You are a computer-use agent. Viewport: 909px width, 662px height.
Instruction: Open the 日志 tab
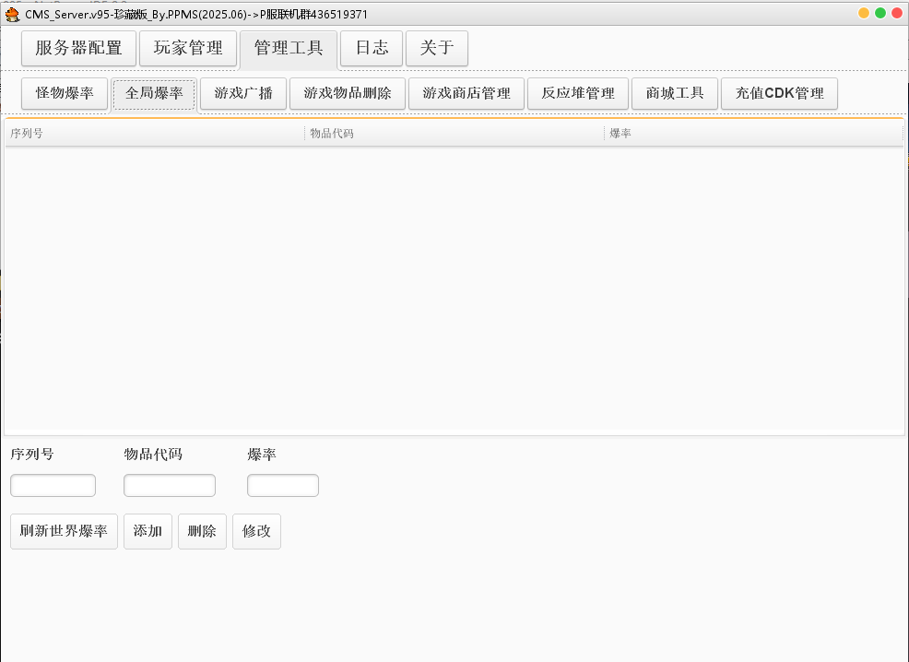pyautogui.click(x=372, y=48)
